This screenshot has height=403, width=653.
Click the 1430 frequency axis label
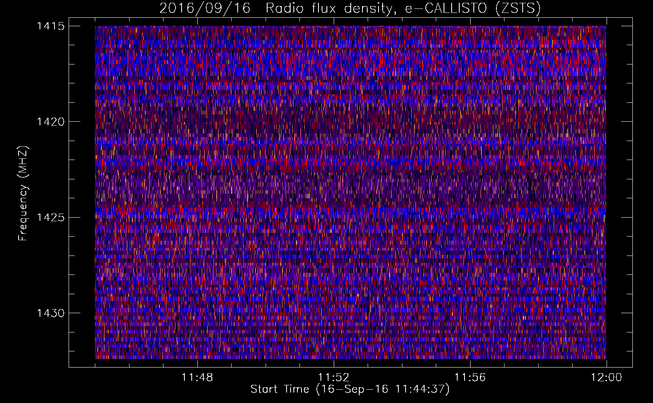(50, 313)
